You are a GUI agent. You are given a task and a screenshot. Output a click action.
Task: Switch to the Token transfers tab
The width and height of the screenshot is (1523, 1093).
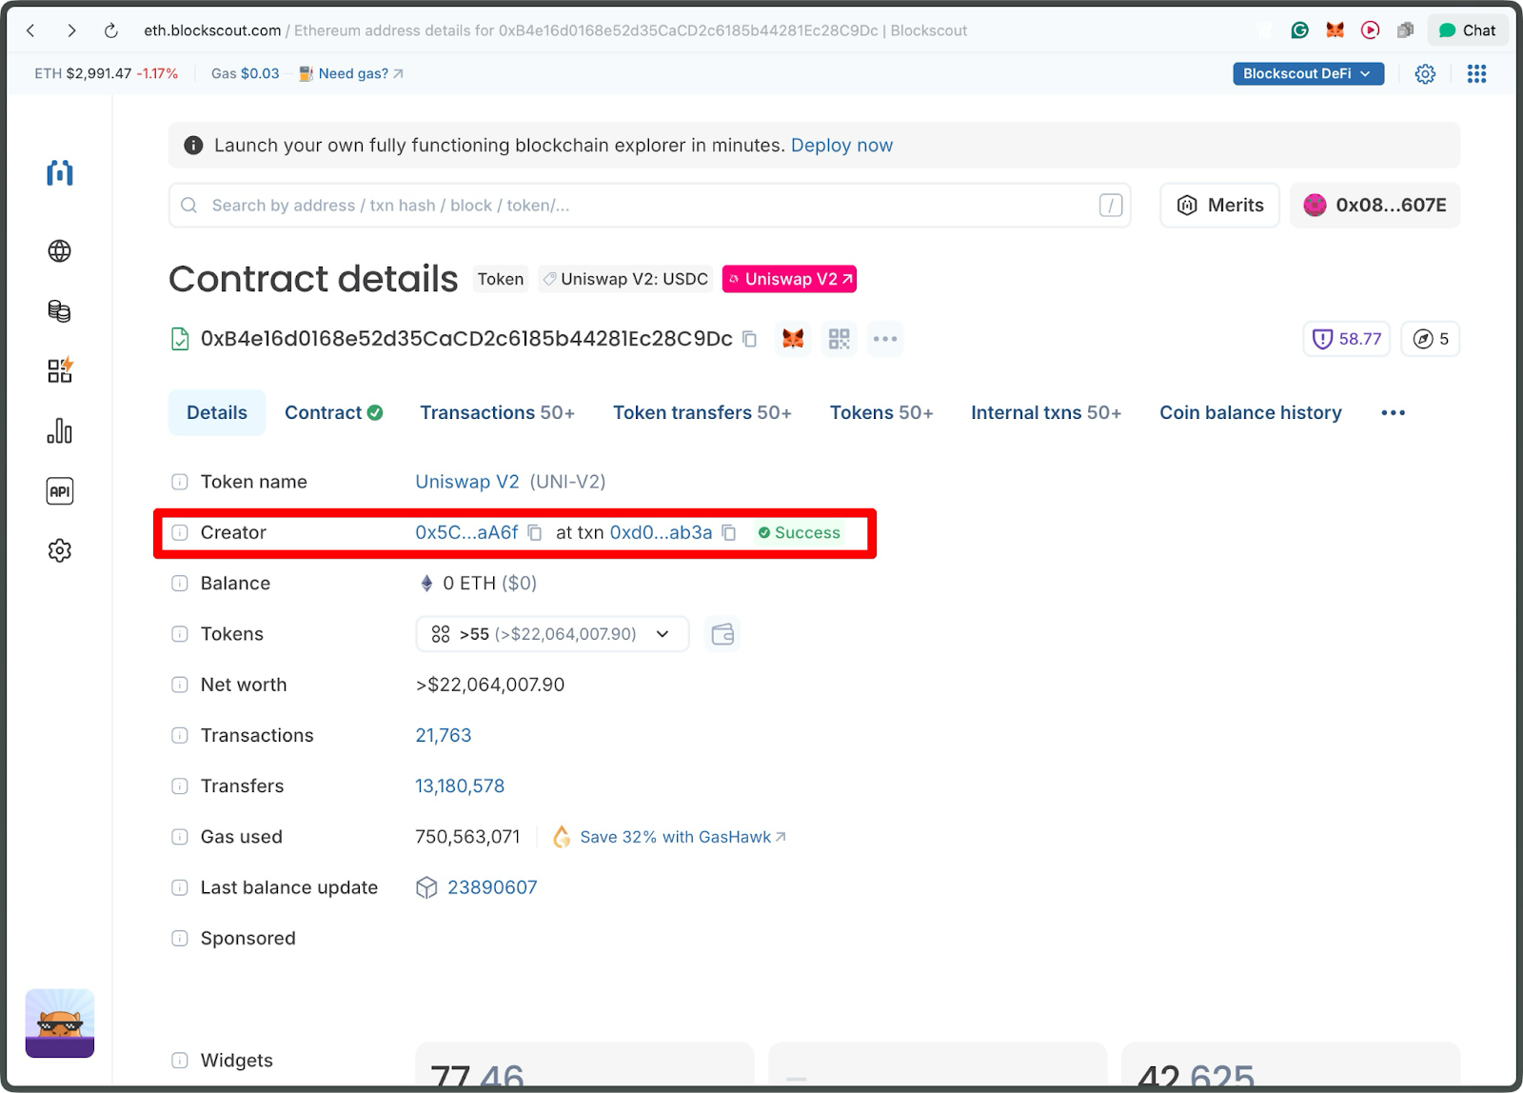point(702,412)
